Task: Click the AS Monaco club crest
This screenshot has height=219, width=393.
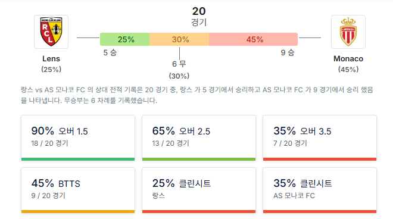Action: [x=348, y=32]
